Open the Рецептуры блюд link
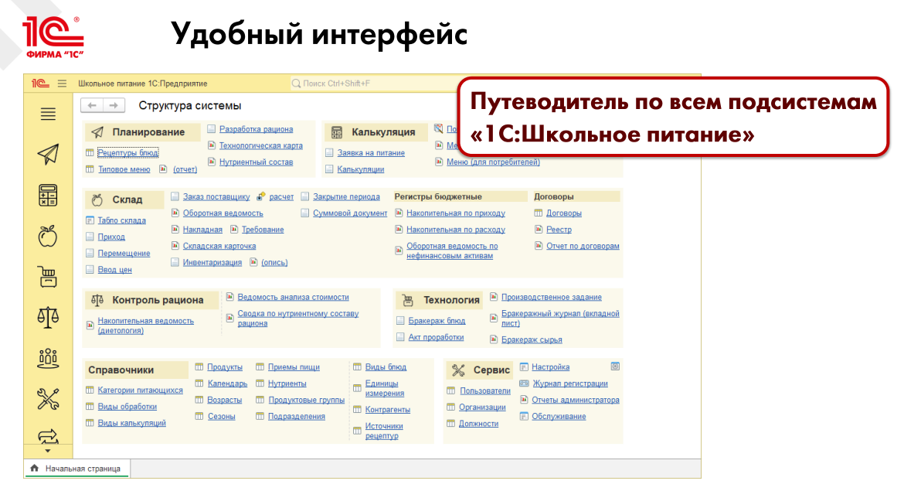Viewport: 904px width, 491px height. 128,152
